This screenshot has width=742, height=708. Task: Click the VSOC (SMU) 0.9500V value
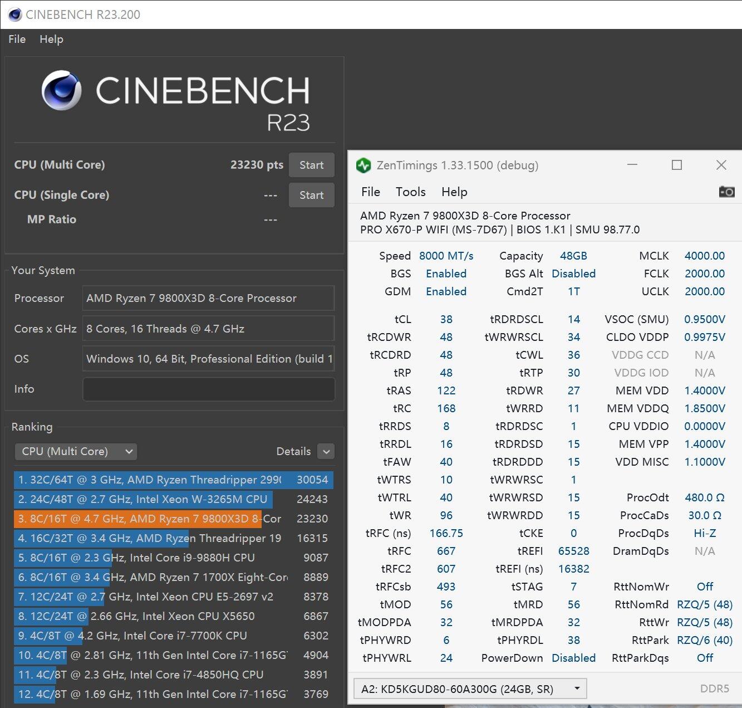pos(705,319)
